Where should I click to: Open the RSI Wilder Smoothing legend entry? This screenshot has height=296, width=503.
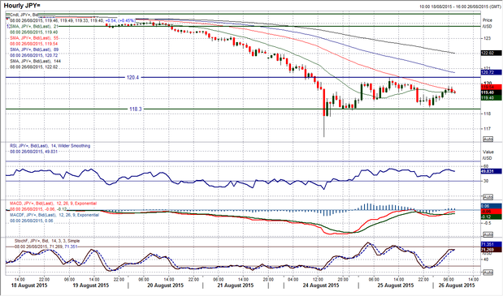point(50,146)
